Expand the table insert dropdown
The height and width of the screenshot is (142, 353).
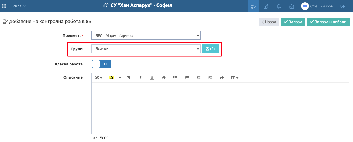click(235, 78)
